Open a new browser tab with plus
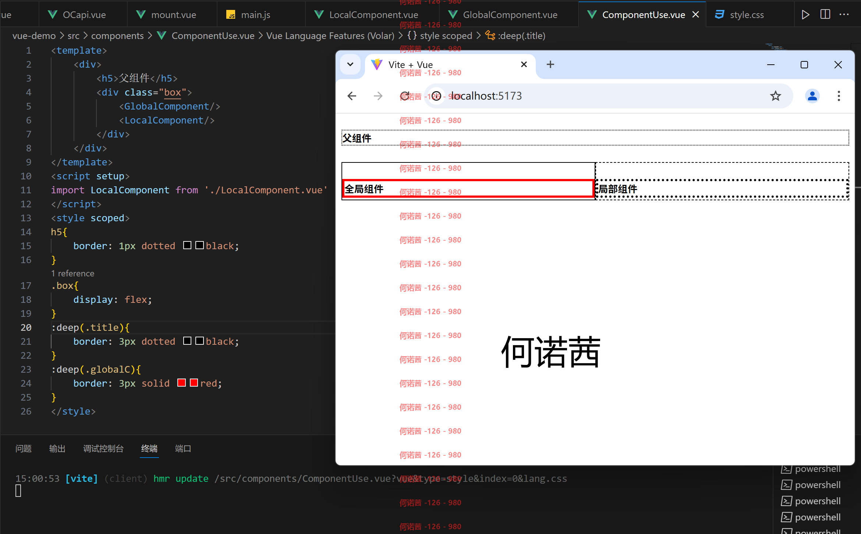Viewport: 861px width, 534px height. click(x=550, y=65)
